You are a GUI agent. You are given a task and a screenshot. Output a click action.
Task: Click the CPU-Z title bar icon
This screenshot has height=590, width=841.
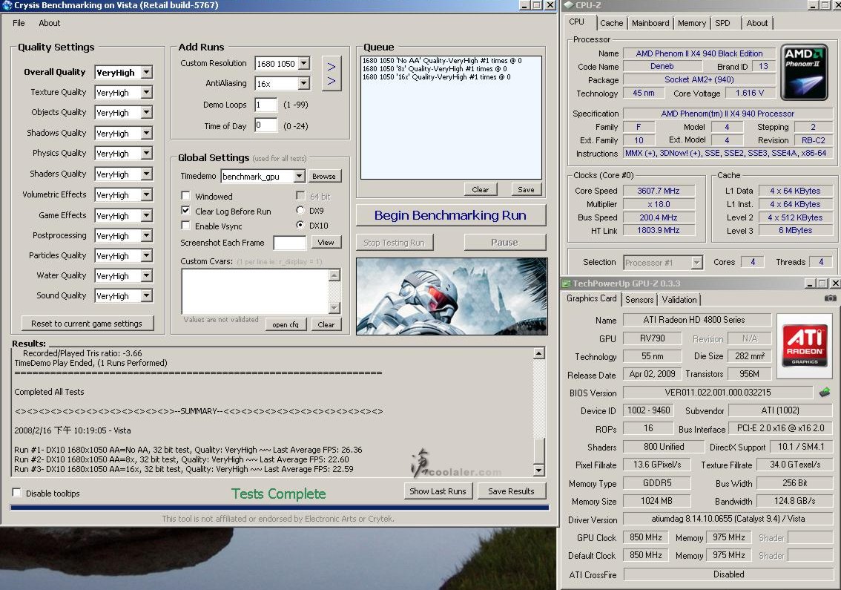569,5
